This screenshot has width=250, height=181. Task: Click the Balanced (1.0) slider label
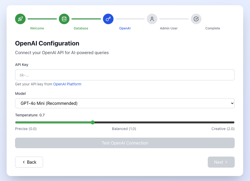[x=124, y=129]
